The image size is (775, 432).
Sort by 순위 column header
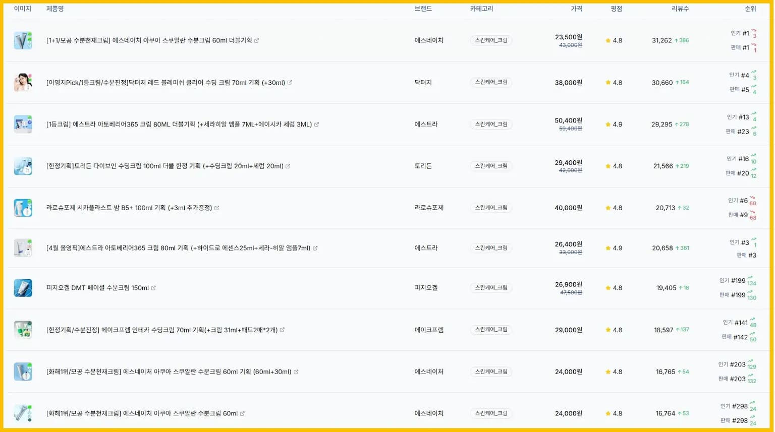point(750,9)
